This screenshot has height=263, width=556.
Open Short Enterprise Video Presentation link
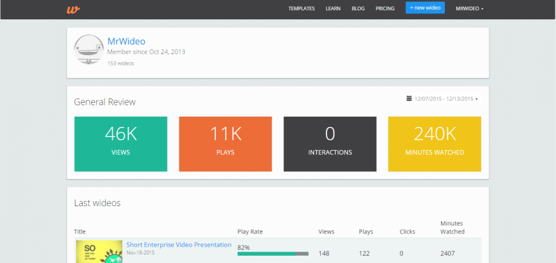coord(178,245)
